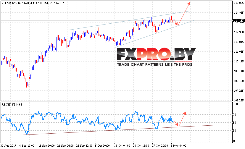Select the current price label 114.137
245x149 pixels.
(238, 20)
